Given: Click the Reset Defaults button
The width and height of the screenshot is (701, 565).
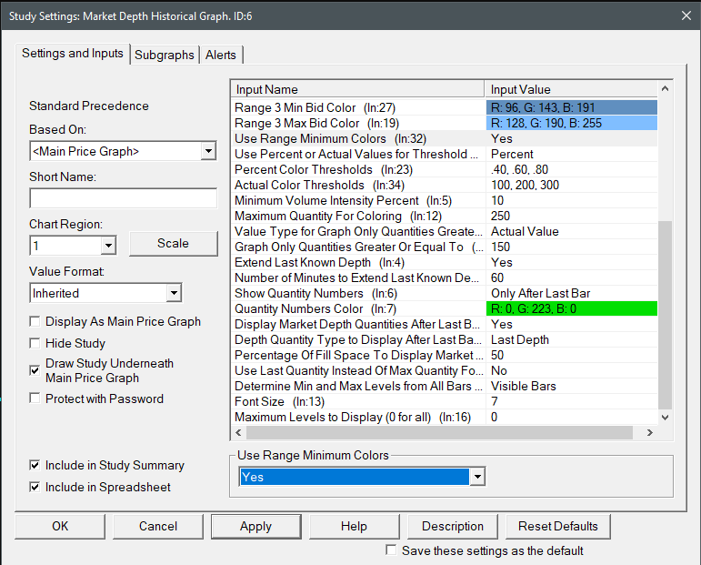Looking at the screenshot, I should pos(557,526).
